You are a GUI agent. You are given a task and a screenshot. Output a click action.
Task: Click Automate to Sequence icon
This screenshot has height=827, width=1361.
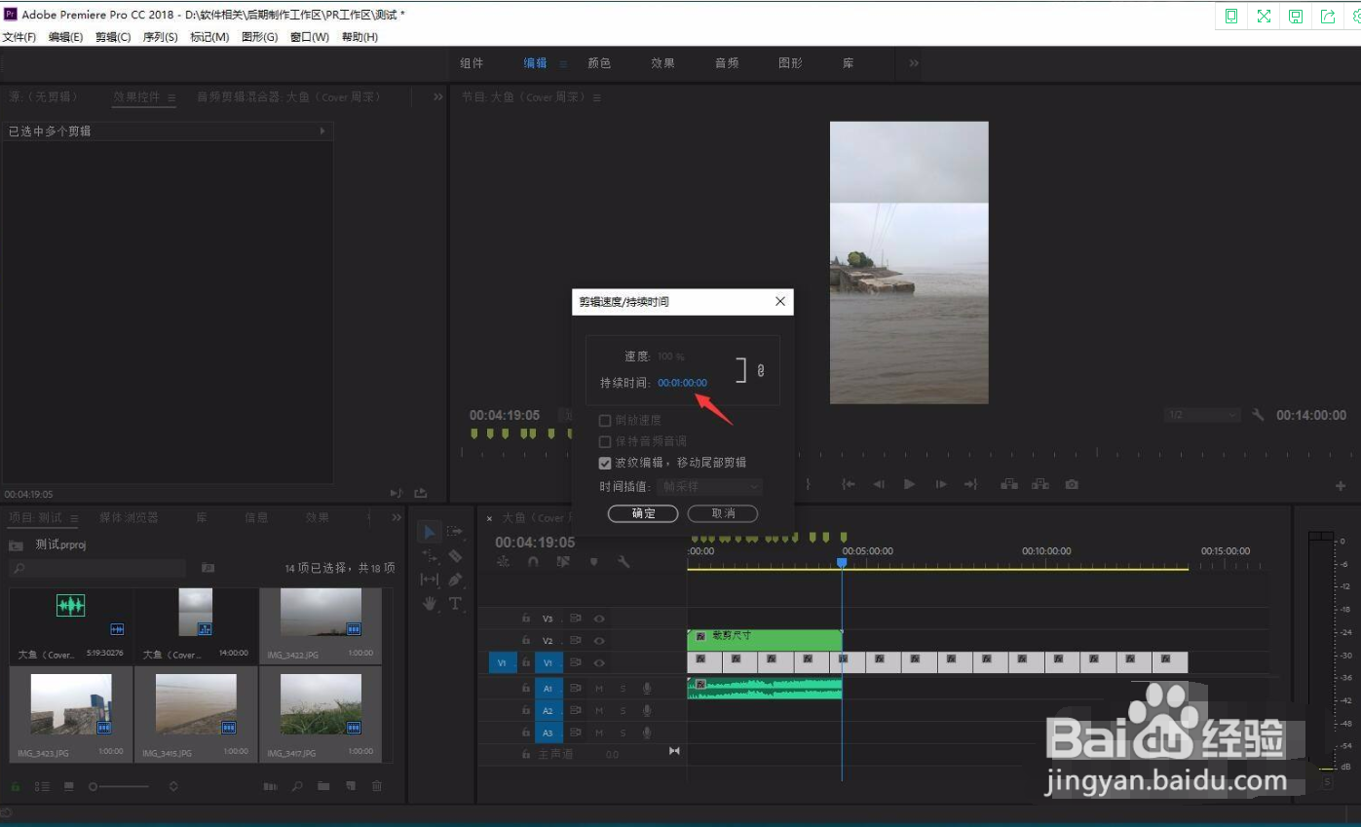(x=270, y=786)
